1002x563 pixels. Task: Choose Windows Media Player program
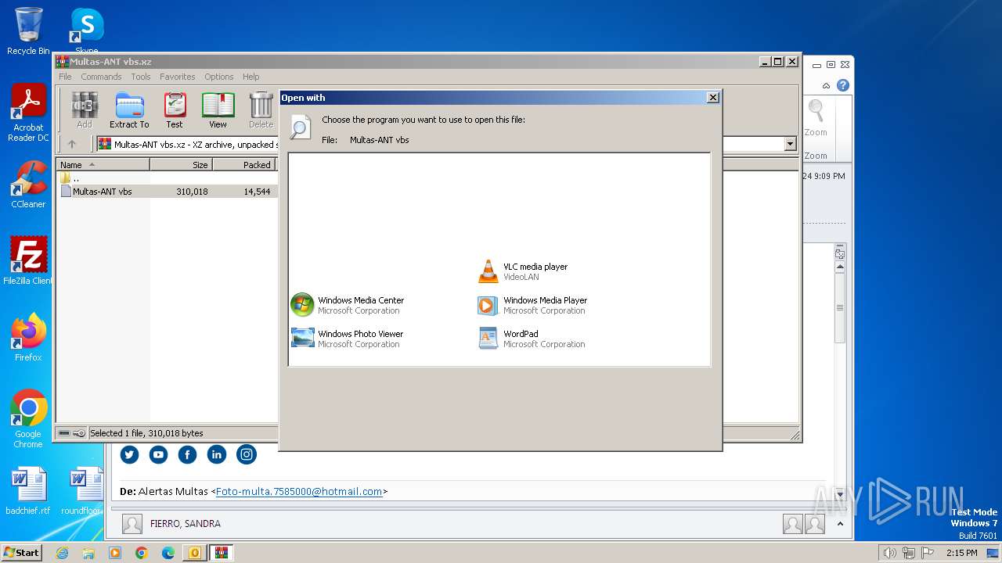pos(532,305)
